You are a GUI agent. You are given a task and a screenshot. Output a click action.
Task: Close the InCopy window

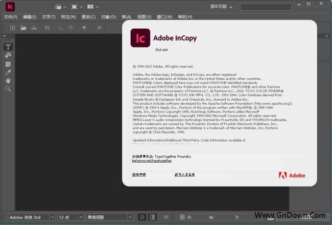[321, 4]
